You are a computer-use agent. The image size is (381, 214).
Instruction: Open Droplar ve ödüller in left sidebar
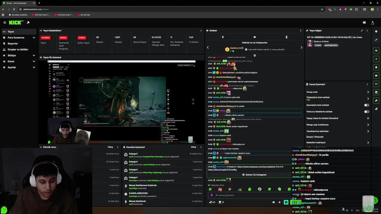tap(19, 50)
